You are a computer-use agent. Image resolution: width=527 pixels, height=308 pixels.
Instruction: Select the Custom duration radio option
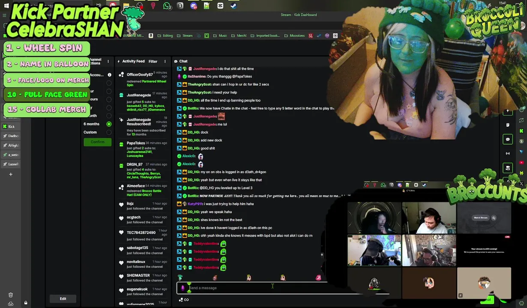pyautogui.click(x=109, y=132)
